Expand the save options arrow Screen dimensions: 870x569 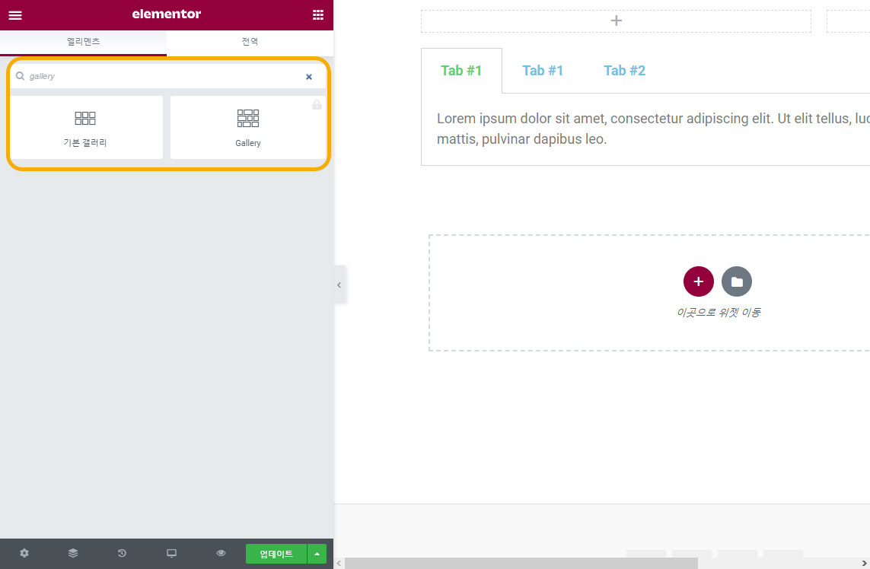click(x=317, y=554)
